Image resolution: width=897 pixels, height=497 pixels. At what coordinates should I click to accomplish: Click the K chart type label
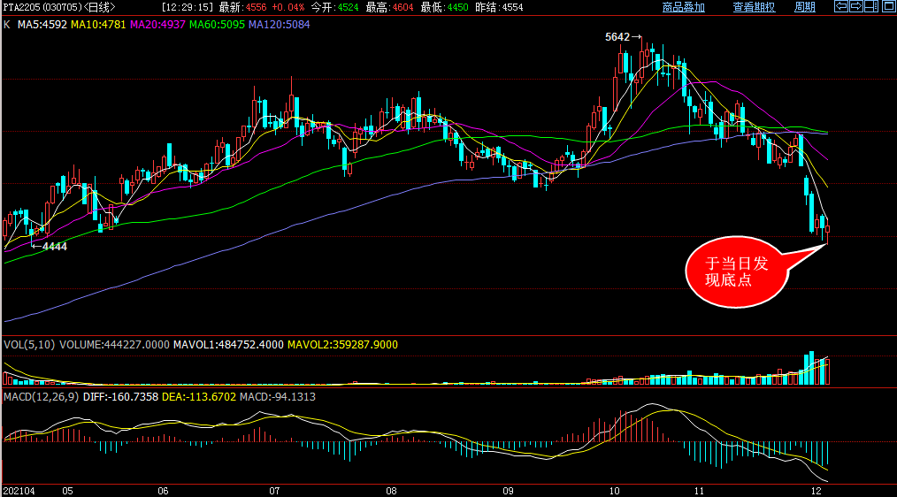[x=7, y=25]
